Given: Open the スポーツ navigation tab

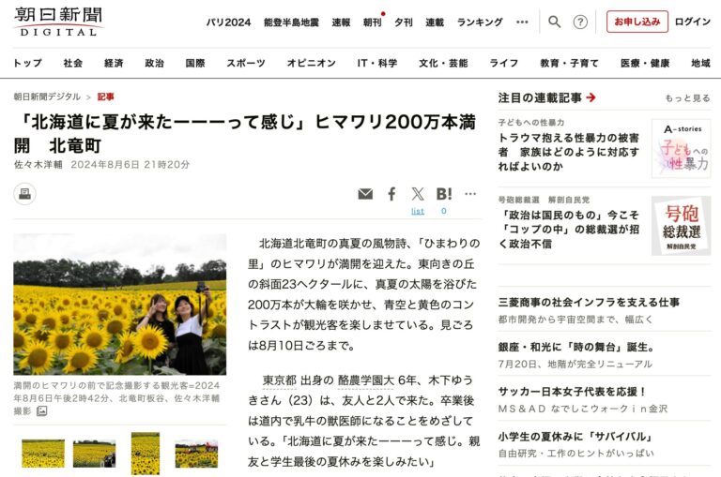Looking at the screenshot, I should [x=245, y=63].
